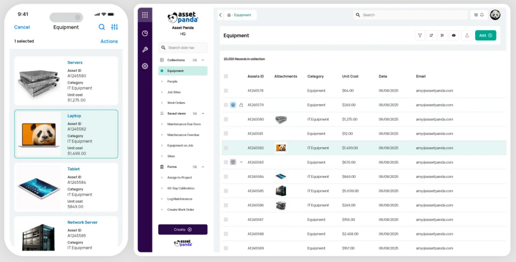
Task: Open the apps grid in purple sidebar
Action: pyautogui.click(x=145, y=15)
